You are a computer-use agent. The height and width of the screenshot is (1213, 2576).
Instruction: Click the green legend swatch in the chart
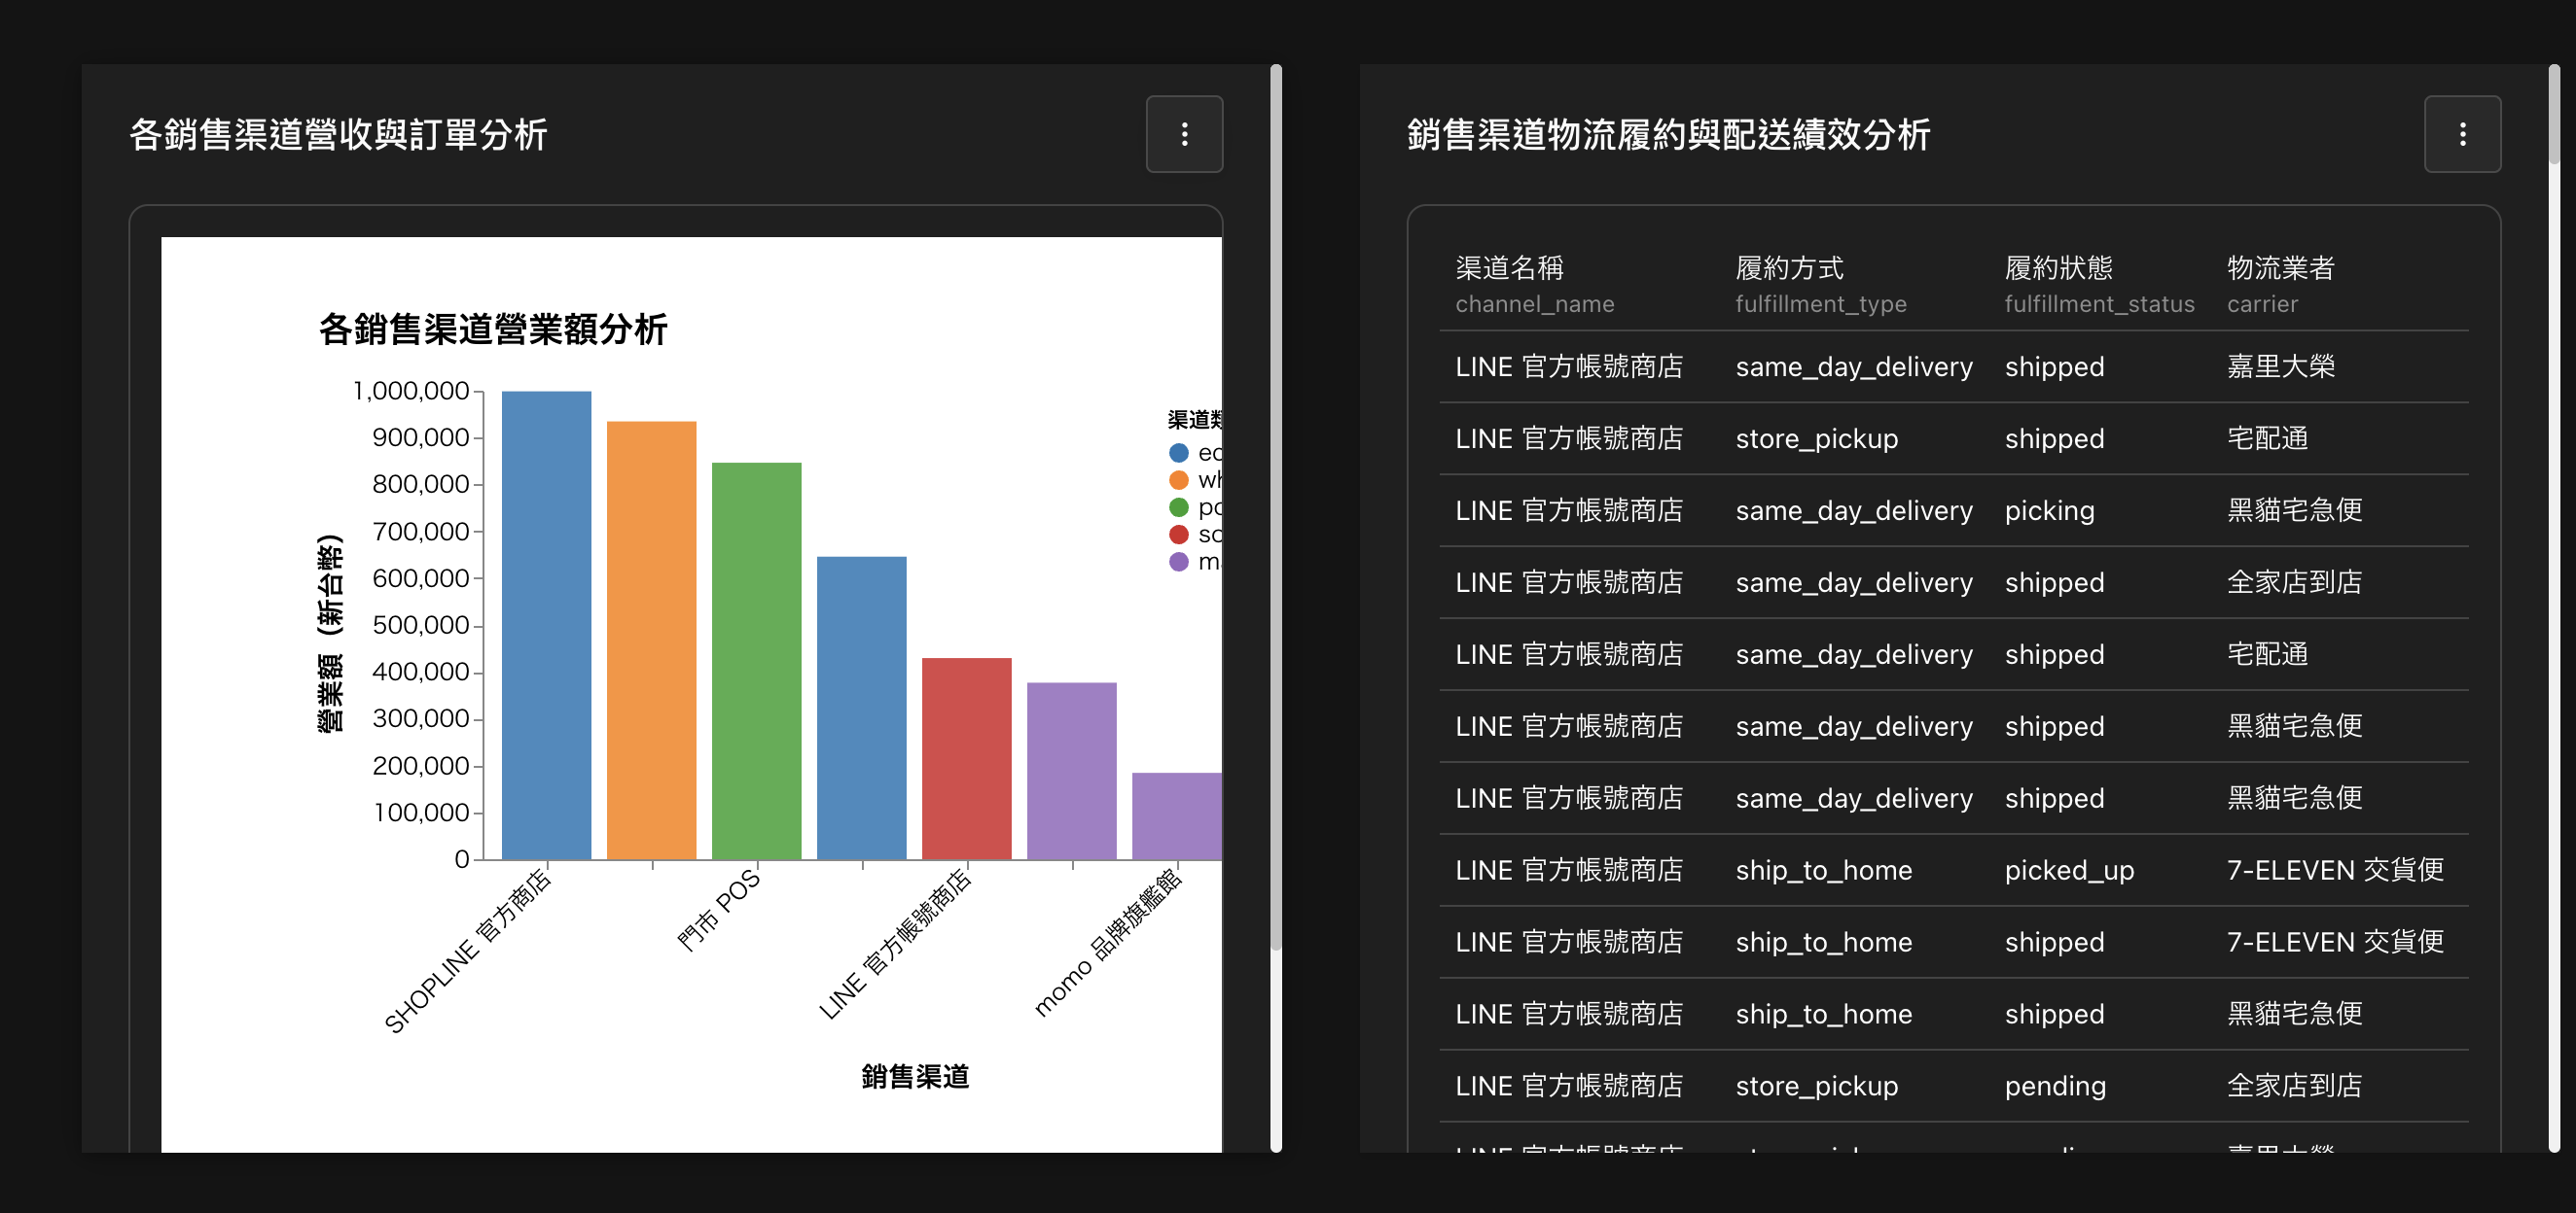click(1179, 506)
